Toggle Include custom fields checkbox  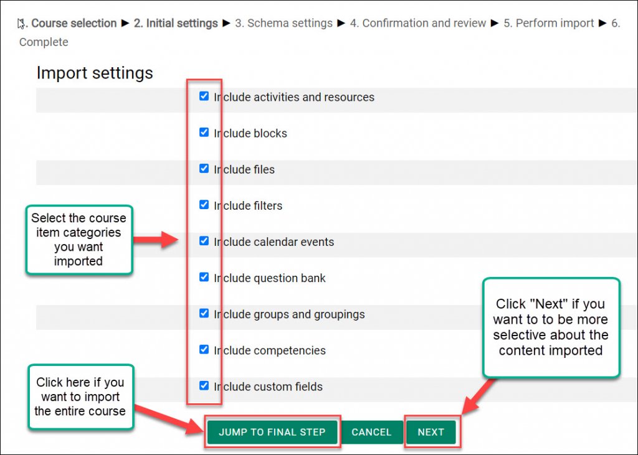click(204, 386)
